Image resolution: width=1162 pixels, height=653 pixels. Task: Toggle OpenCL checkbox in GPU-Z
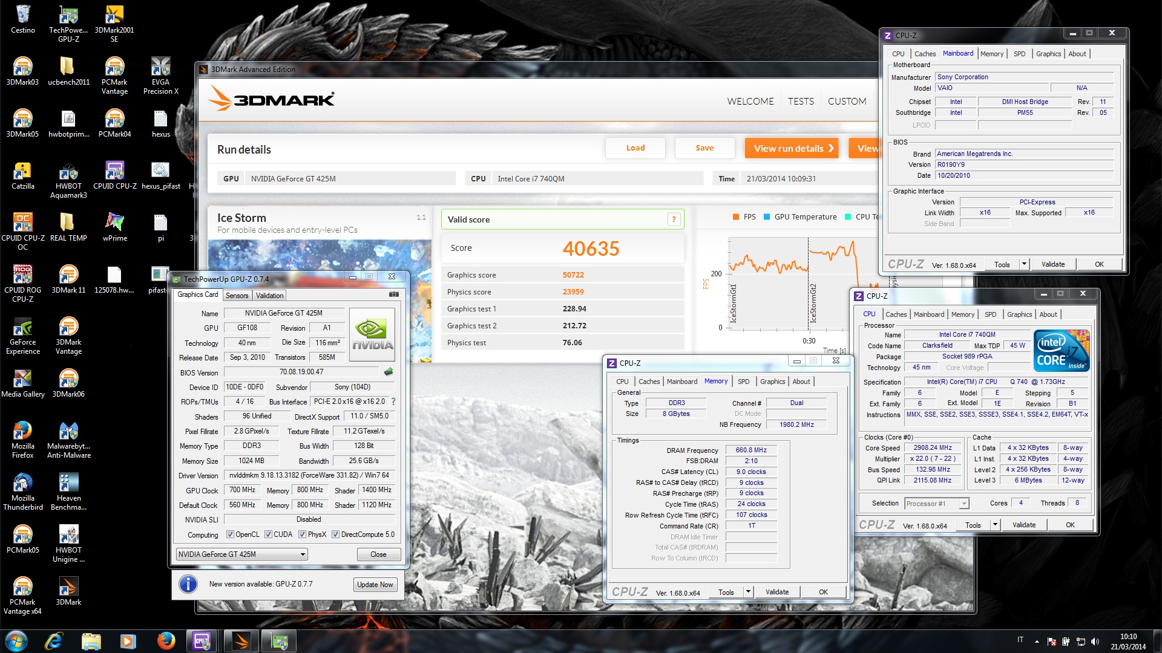point(230,534)
